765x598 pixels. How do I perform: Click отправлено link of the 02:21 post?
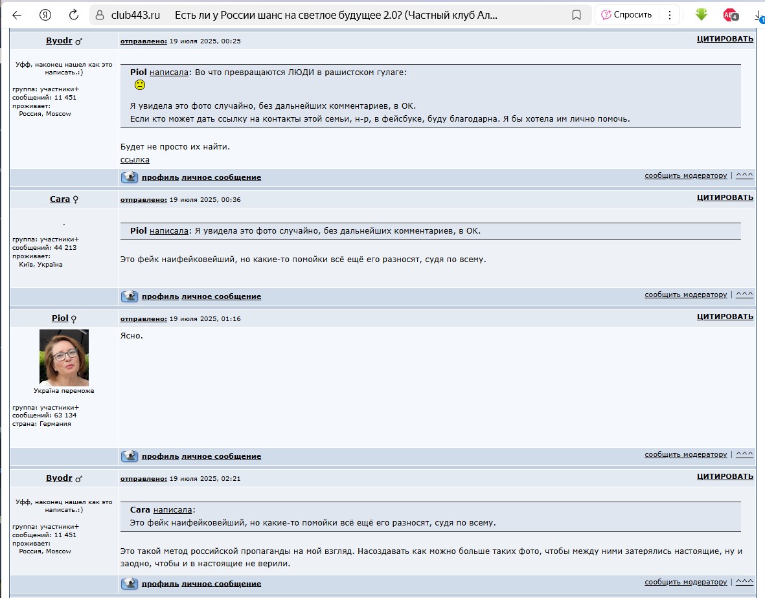click(x=143, y=479)
